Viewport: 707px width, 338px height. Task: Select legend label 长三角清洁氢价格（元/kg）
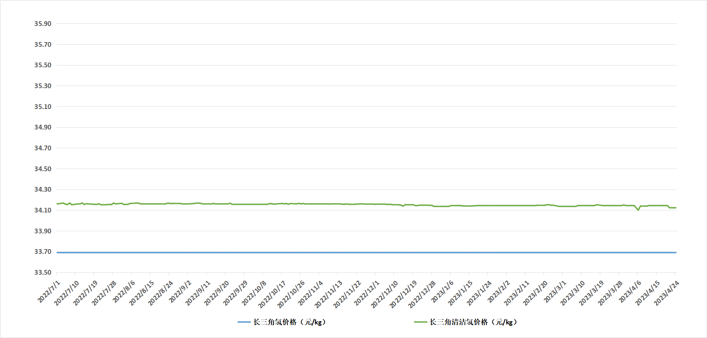[x=473, y=322]
